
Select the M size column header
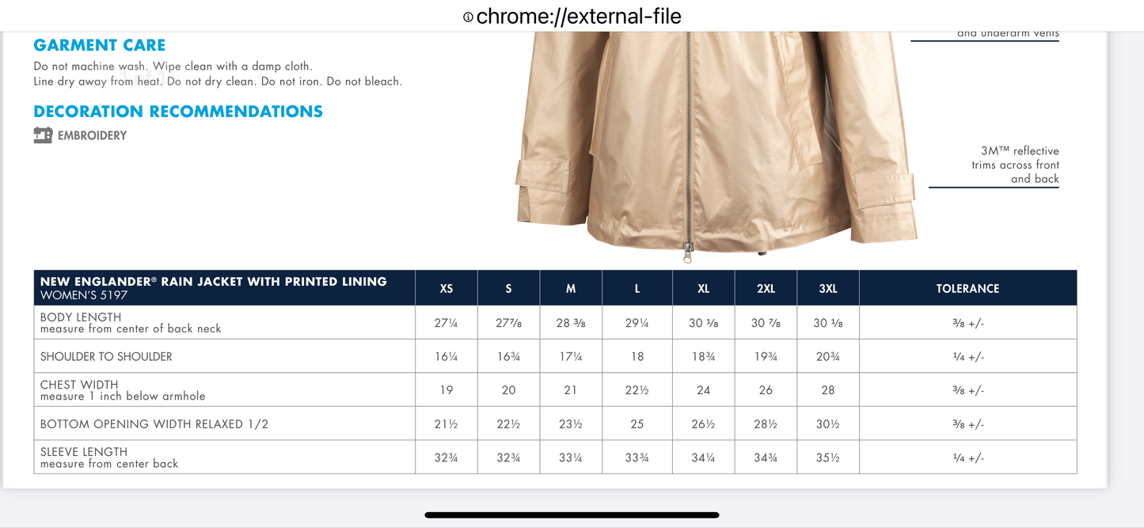click(x=571, y=289)
